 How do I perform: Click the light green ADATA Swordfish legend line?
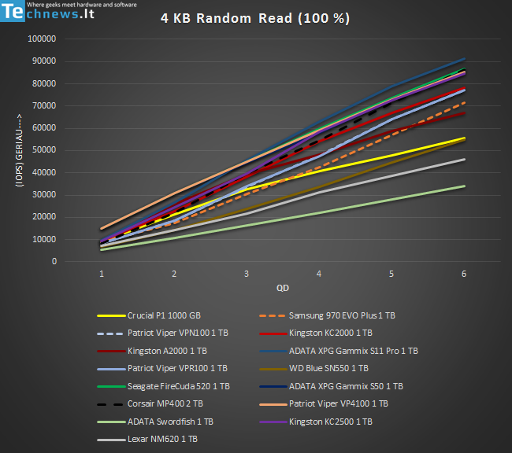(111, 422)
